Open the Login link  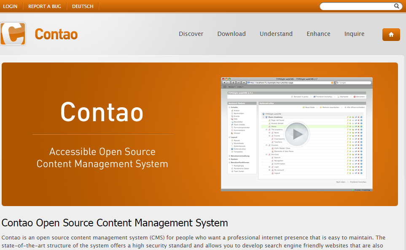click(10, 6)
